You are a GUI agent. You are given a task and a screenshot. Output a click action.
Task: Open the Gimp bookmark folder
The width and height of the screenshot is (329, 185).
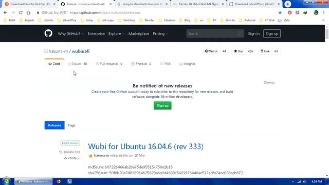tap(87, 21)
